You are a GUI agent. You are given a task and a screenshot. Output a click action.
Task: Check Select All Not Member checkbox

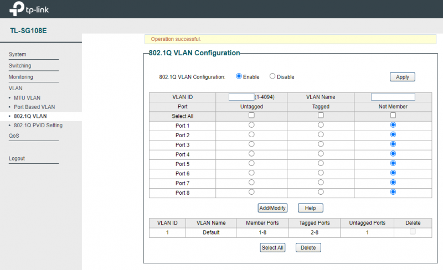tap(393, 115)
